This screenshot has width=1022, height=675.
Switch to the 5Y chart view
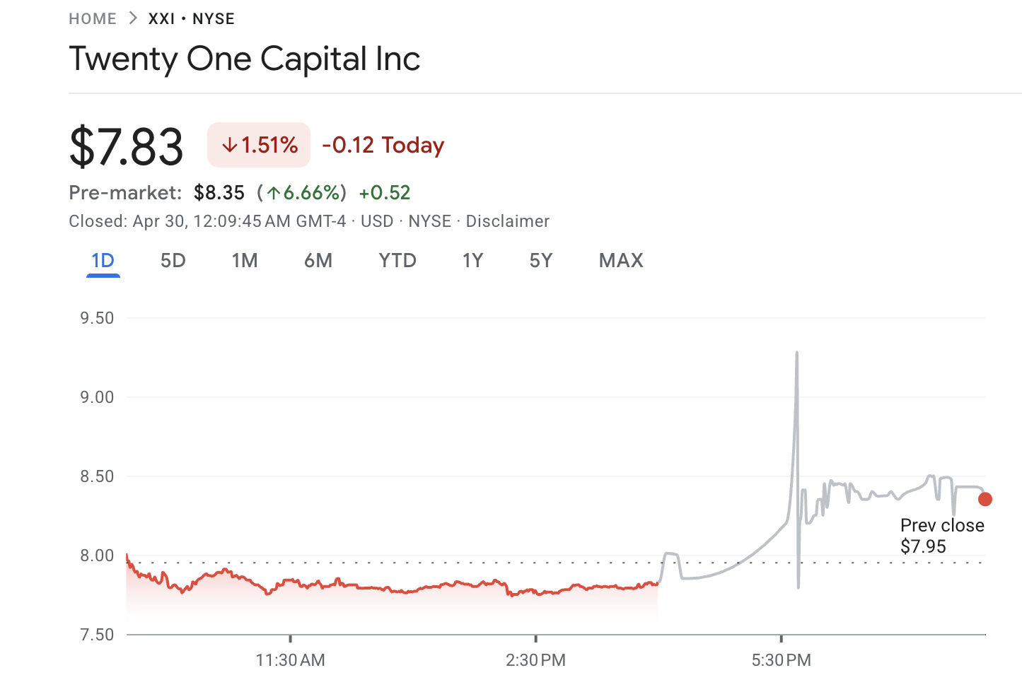click(x=540, y=260)
